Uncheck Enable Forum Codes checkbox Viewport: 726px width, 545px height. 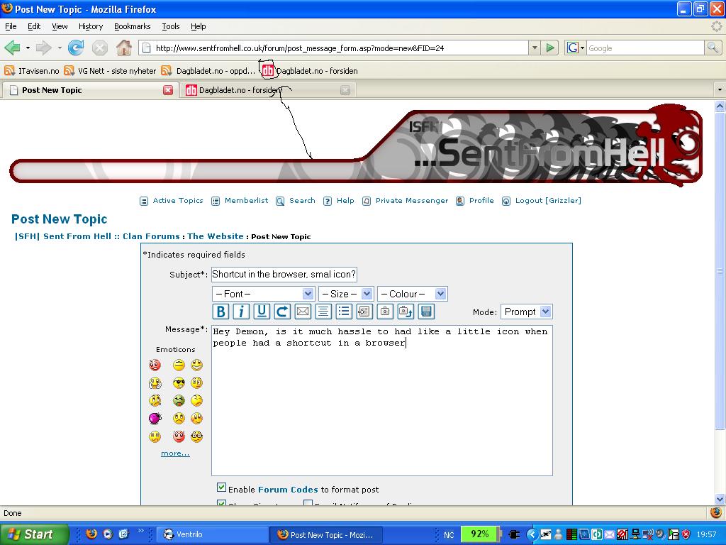221,488
